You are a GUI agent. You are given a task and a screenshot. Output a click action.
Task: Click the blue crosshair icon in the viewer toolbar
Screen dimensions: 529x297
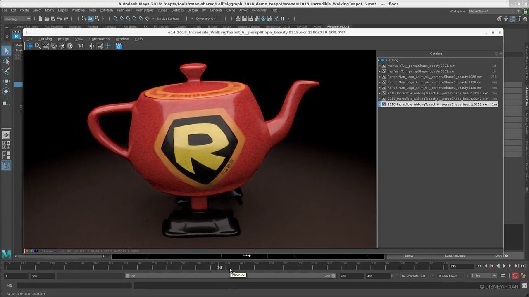coord(108,46)
